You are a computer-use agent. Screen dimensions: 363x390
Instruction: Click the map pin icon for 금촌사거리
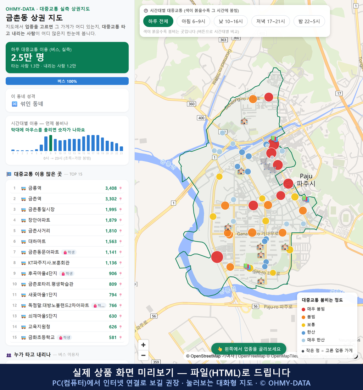[121, 231]
